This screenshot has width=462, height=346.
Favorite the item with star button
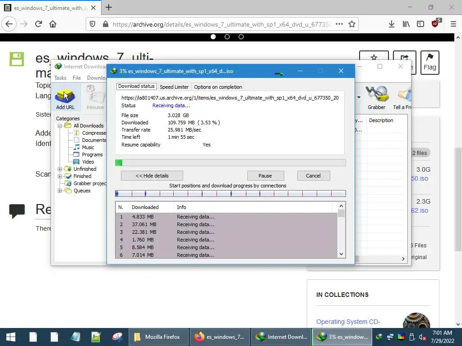pyautogui.click(x=374, y=56)
